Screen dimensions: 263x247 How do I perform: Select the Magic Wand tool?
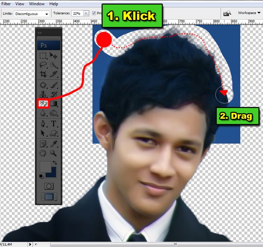(x=53, y=65)
